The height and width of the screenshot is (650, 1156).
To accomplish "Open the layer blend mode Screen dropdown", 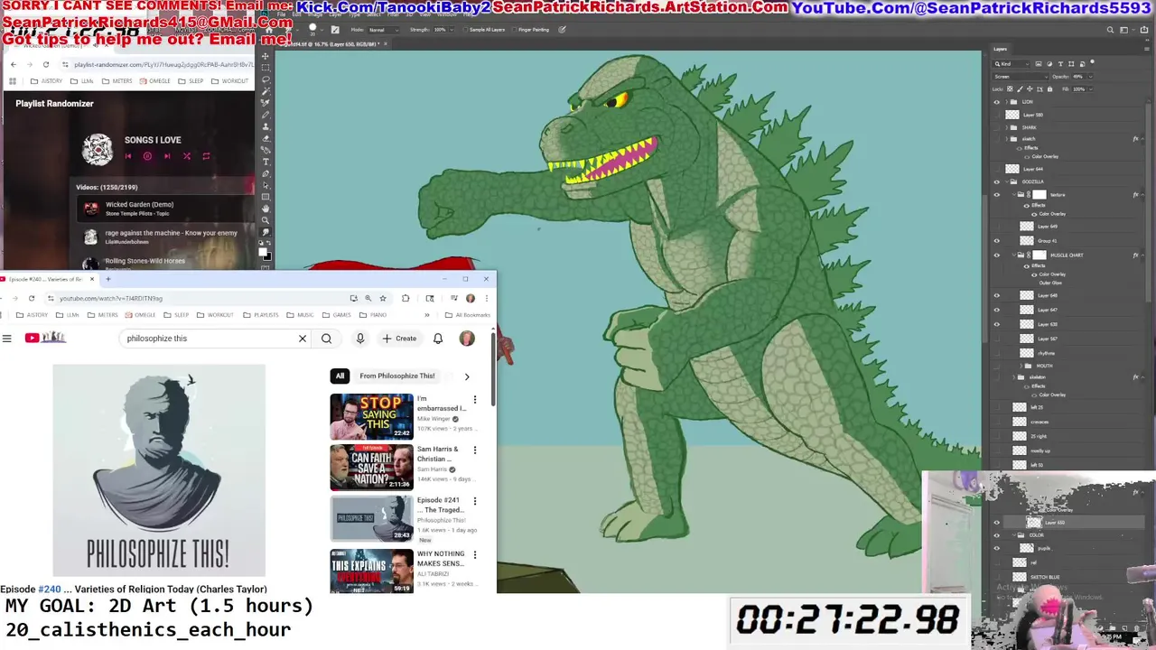I will 1021,77.
